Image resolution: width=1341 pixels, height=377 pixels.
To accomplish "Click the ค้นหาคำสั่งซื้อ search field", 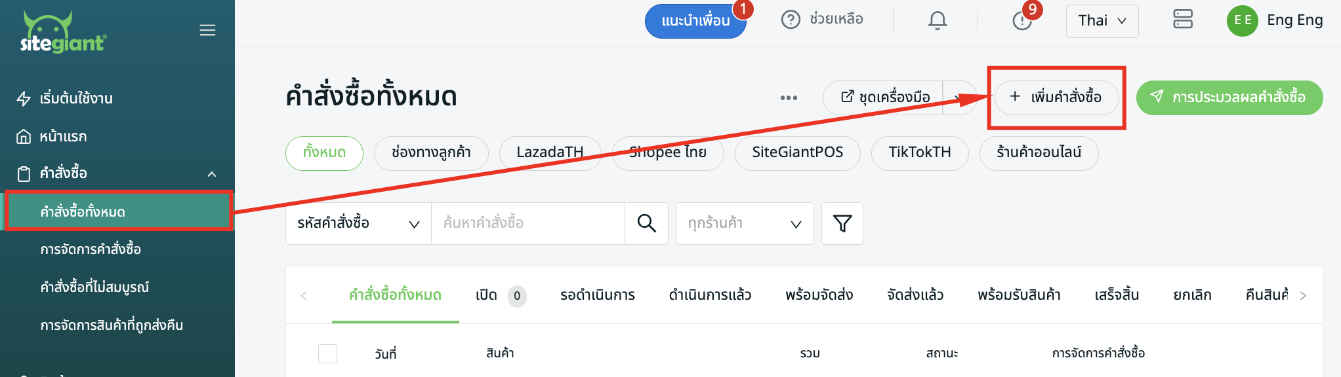I will [527, 223].
